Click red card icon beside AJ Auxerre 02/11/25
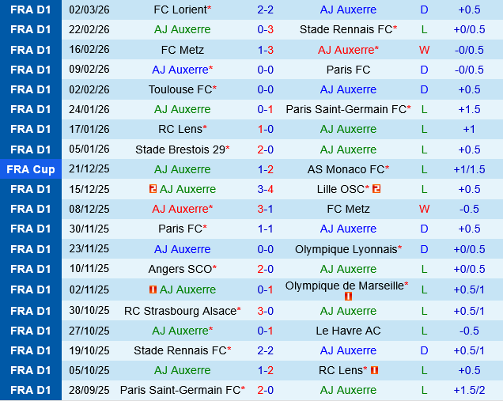This screenshot has width=503, height=401. click(x=153, y=289)
